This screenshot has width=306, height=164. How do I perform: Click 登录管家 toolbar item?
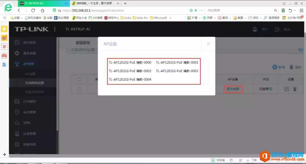tap(271, 18)
